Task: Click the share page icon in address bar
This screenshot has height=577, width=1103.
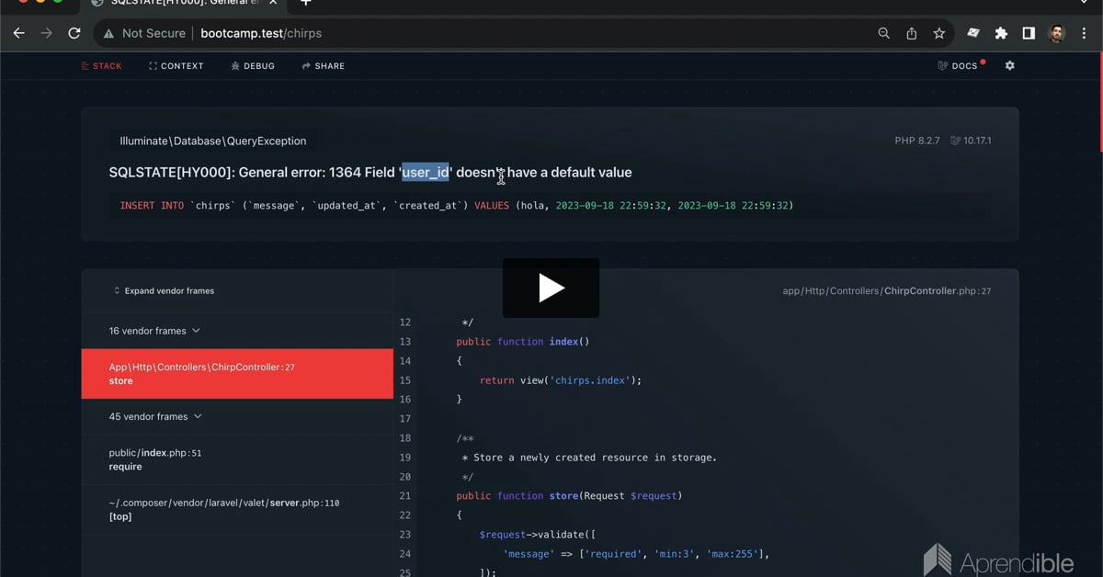Action: tap(912, 33)
